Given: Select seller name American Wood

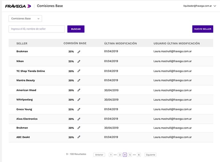Looking at the screenshot, I should pyautogui.click(x=26, y=90).
